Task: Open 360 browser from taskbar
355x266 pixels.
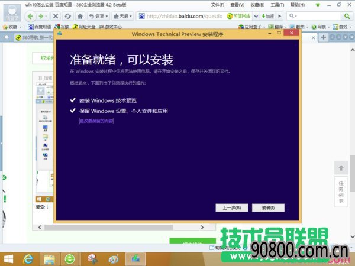Action: tap(70, 259)
